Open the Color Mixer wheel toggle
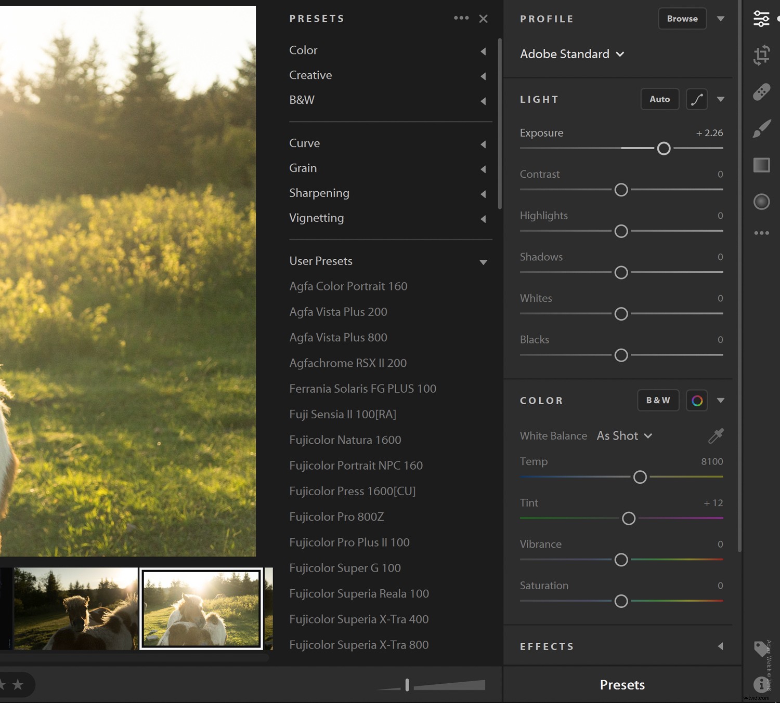780x703 pixels. tap(697, 400)
